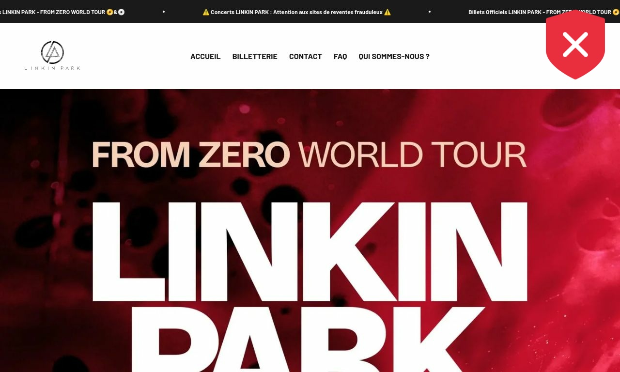Viewport: 620px width, 372px height.
Task: Click the leftmost "FROM ZERO WORLD TOUR" announcement text
Action: pyautogui.click(x=73, y=12)
